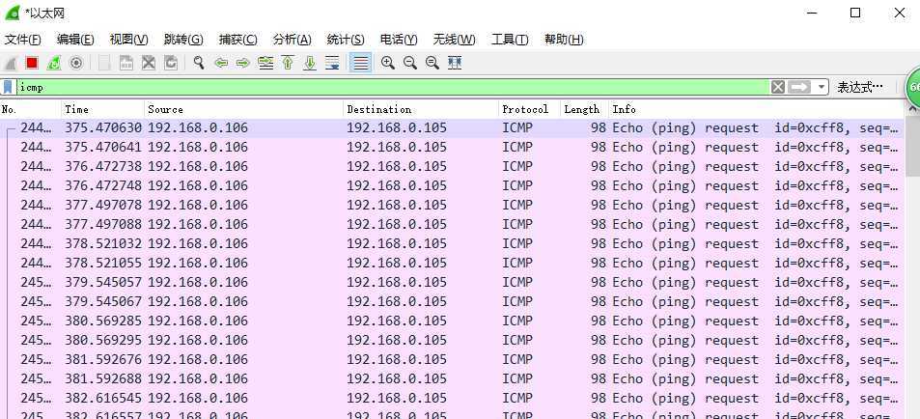
Task: Sort by the Destination column header
Action: pyautogui.click(x=421, y=109)
